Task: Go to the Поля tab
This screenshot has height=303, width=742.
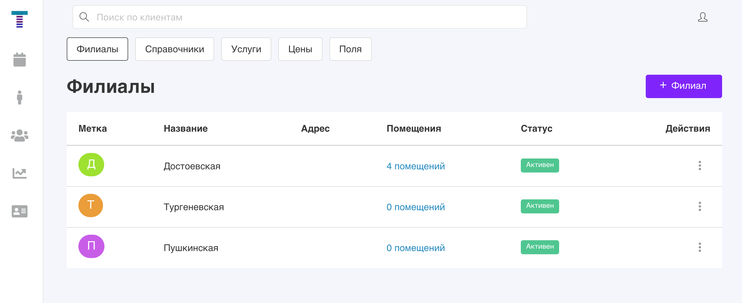Action: click(350, 49)
